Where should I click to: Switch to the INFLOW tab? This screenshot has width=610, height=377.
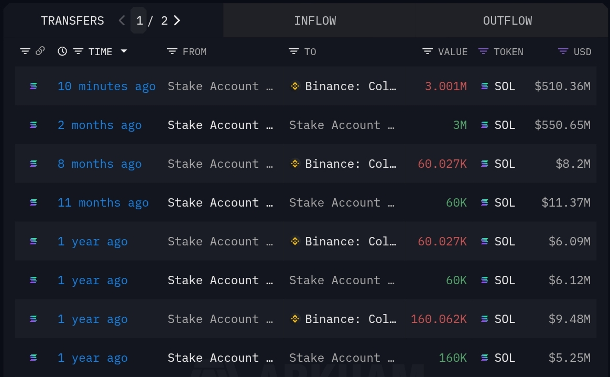click(x=315, y=20)
